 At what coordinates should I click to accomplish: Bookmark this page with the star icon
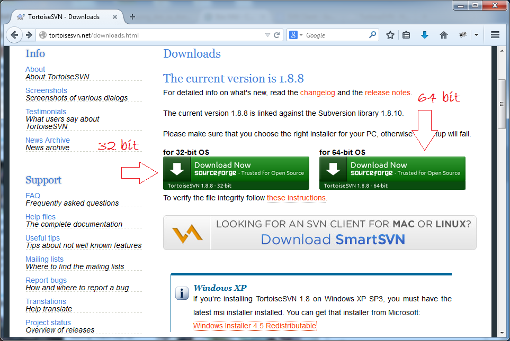pos(390,35)
